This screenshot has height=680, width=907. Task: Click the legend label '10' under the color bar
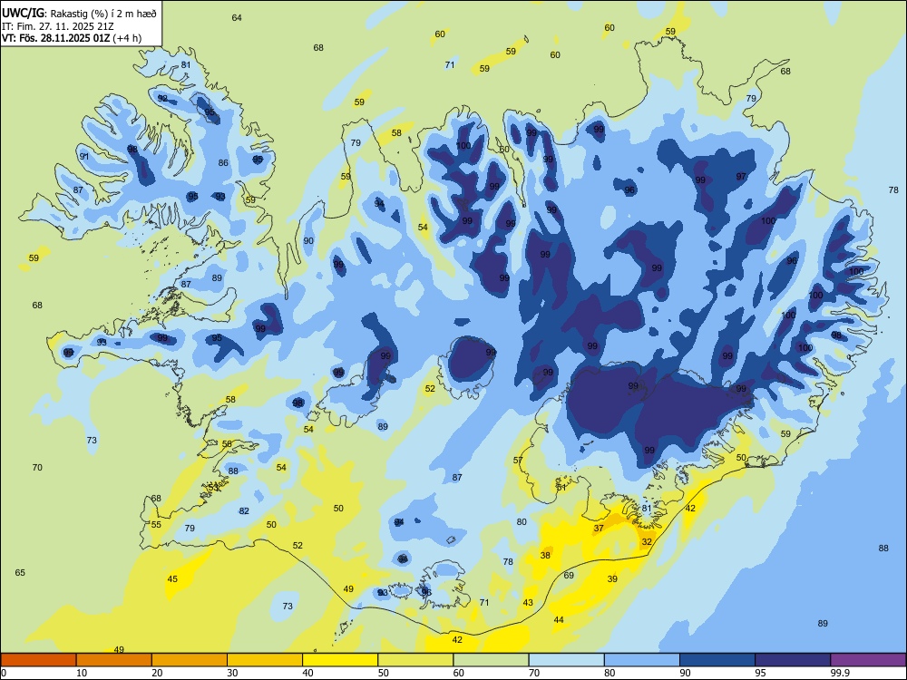tap(82, 673)
